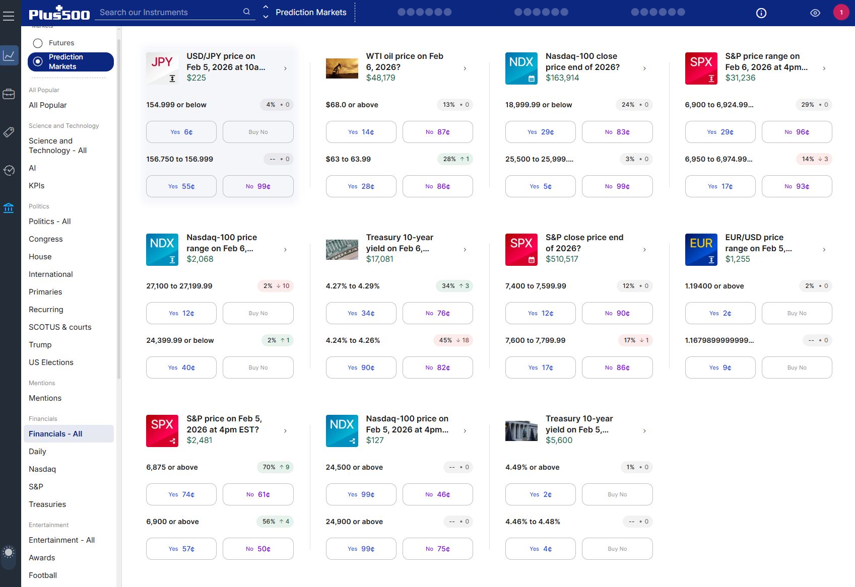
Task: Select the Futures radio button
Action: coord(37,43)
